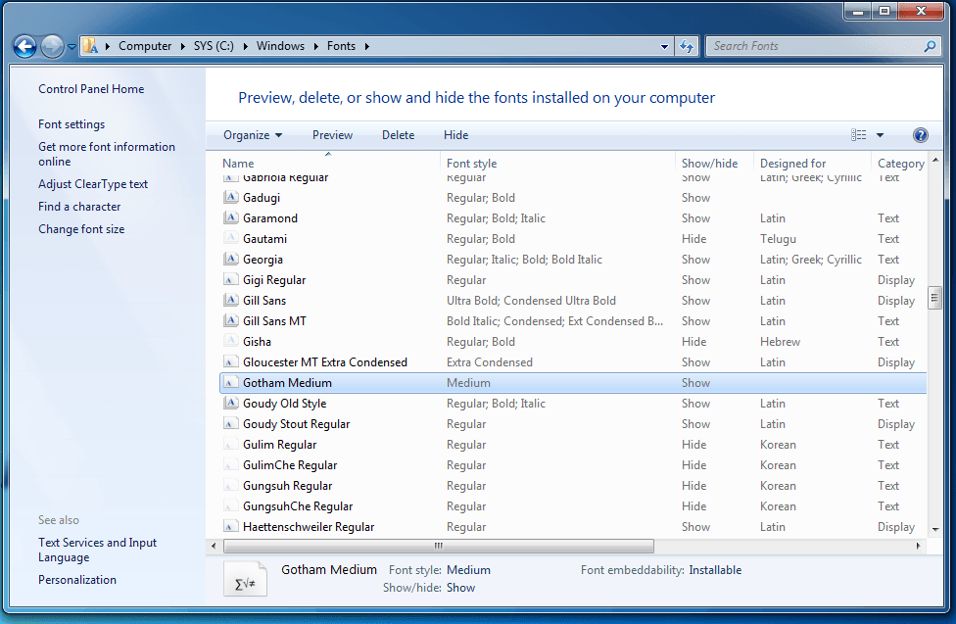The width and height of the screenshot is (956, 624).
Task: Click the change view icon in toolbar
Action: (x=859, y=135)
